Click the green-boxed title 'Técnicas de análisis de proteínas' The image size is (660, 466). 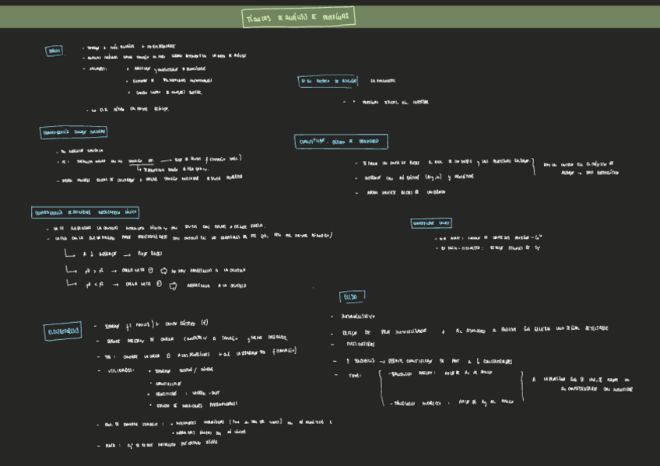(x=299, y=17)
